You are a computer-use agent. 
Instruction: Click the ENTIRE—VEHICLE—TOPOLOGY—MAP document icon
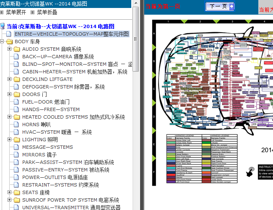(x=9, y=34)
